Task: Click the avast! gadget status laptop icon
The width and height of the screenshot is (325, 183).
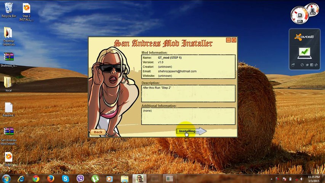Action: tap(304, 52)
